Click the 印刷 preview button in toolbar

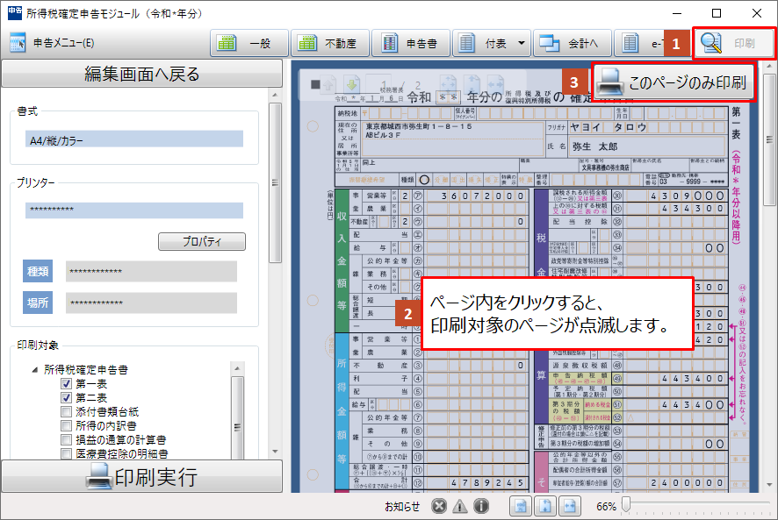[734, 43]
